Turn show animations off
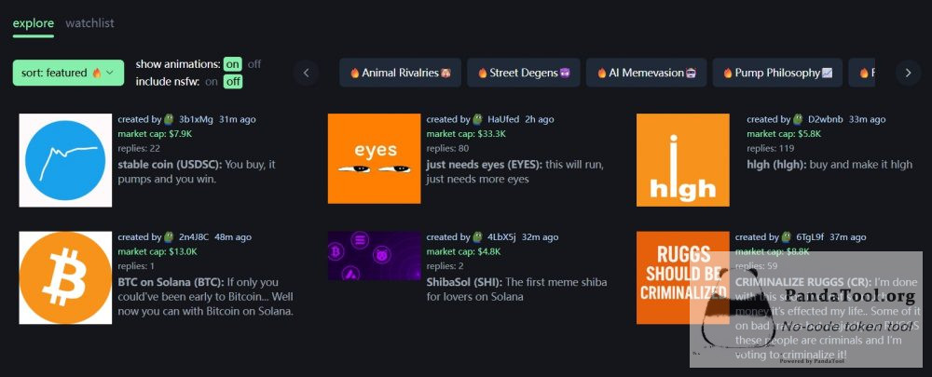Image resolution: width=932 pixels, height=377 pixels. click(x=254, y=64)
